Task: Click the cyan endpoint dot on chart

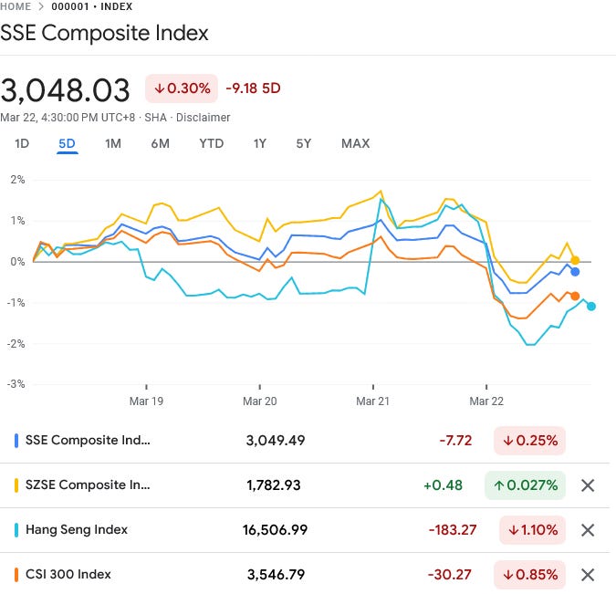Action: [591, 307]
